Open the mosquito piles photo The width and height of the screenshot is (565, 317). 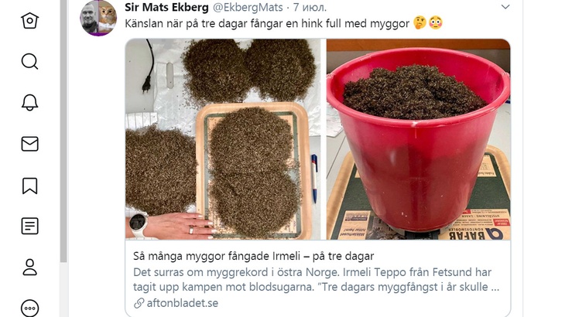pyautogui.click(x=223, y=139)
